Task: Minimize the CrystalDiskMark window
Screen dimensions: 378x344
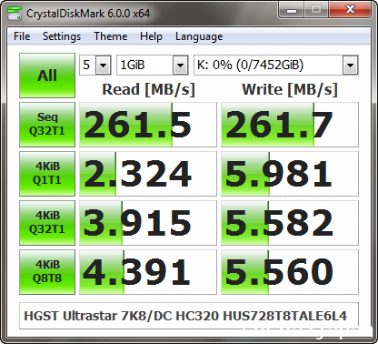Action: click(x=292, y=10)
